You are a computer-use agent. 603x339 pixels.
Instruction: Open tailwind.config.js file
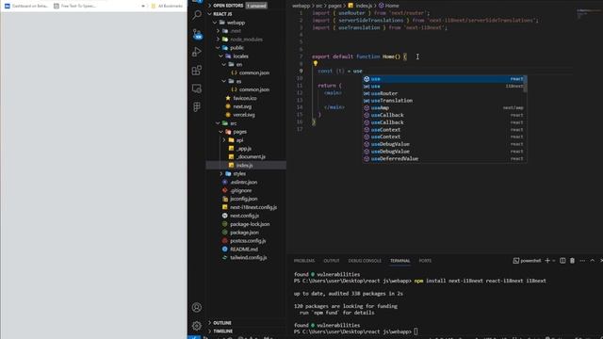coord(249,257)
